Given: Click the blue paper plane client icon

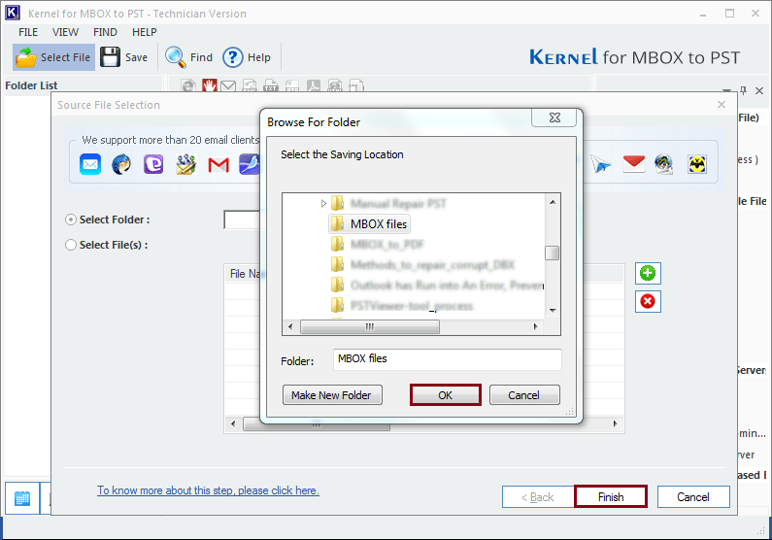Looking at the screenshot, I should 601,164.
